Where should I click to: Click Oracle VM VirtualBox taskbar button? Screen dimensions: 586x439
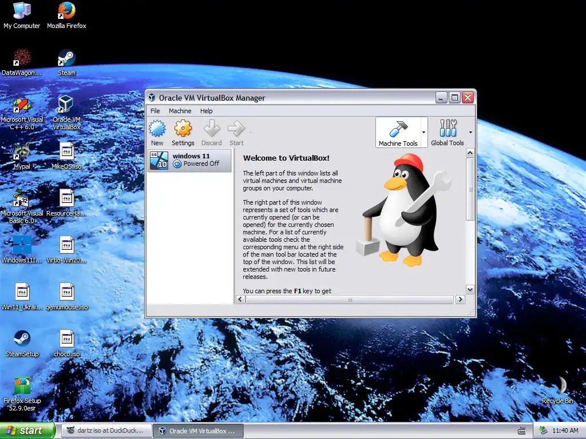(199, 430)
